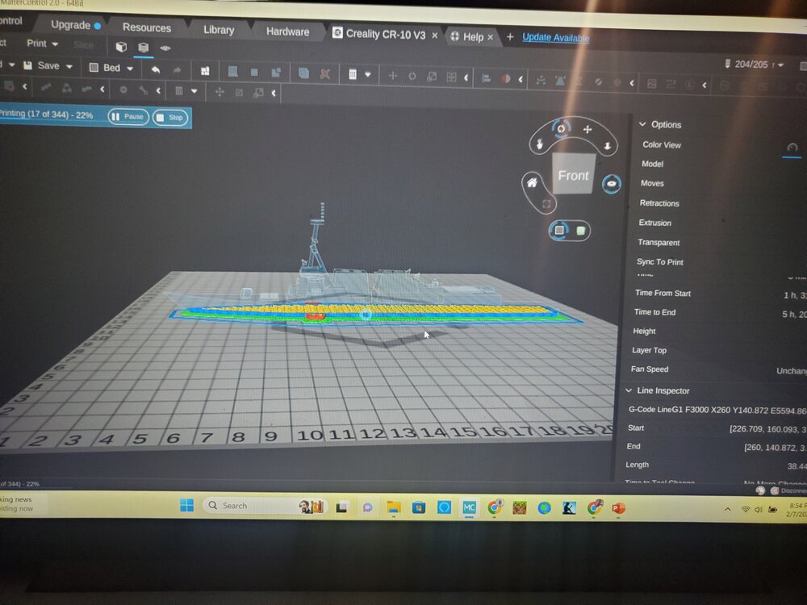Switch to the Library tab
This screenshot has height=605, width=807.
click(x=218, y=30)
